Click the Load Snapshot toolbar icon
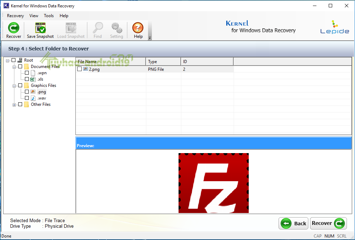The width and height of the screenshot is (355, 240). click(71, 28)
